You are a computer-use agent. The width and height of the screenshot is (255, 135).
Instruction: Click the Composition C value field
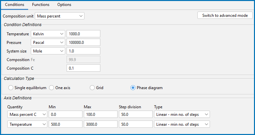point(83,68)
